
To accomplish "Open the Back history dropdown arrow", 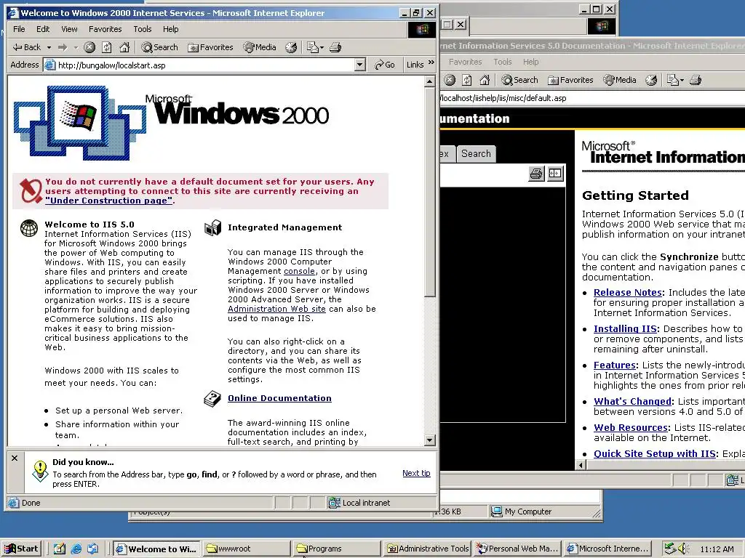I will [x=49, y=47].
